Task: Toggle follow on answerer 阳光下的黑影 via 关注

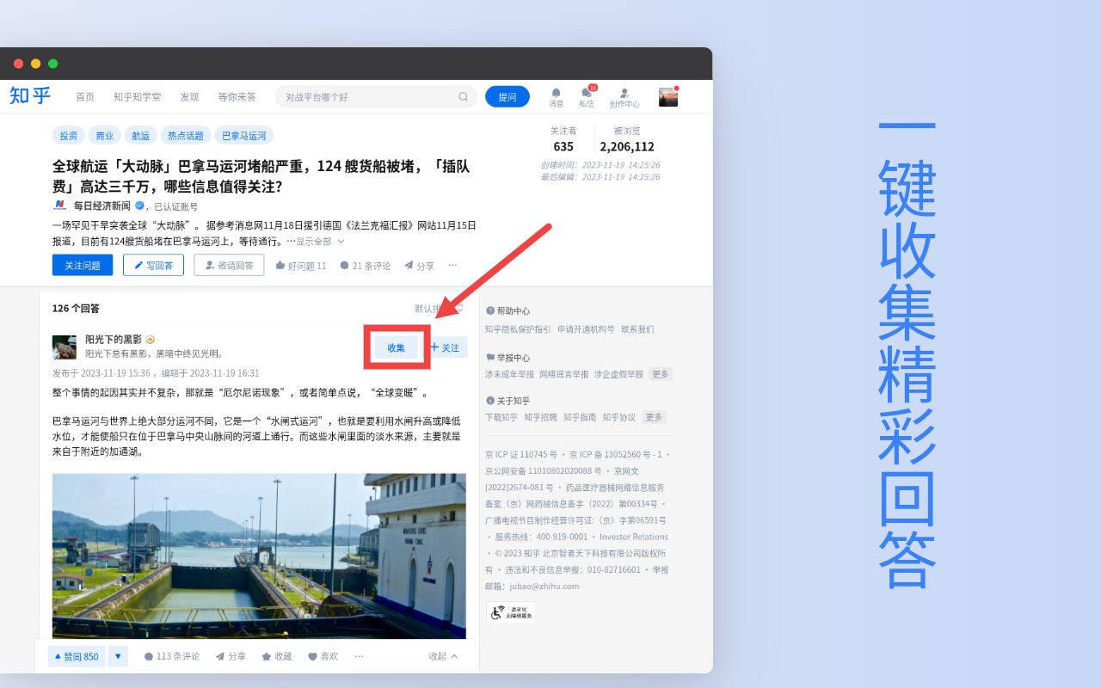Action: pyautogui.click(x=444, y=347)
